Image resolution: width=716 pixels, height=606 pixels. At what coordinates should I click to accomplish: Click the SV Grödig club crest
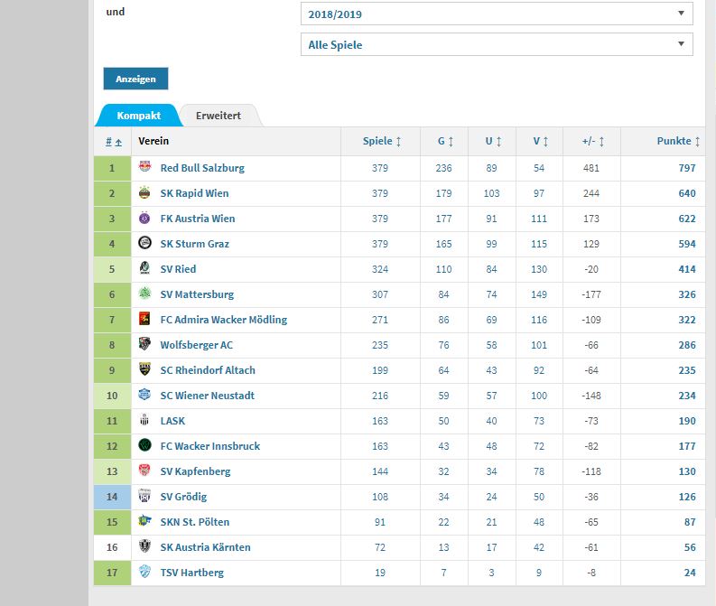[144, 496]
